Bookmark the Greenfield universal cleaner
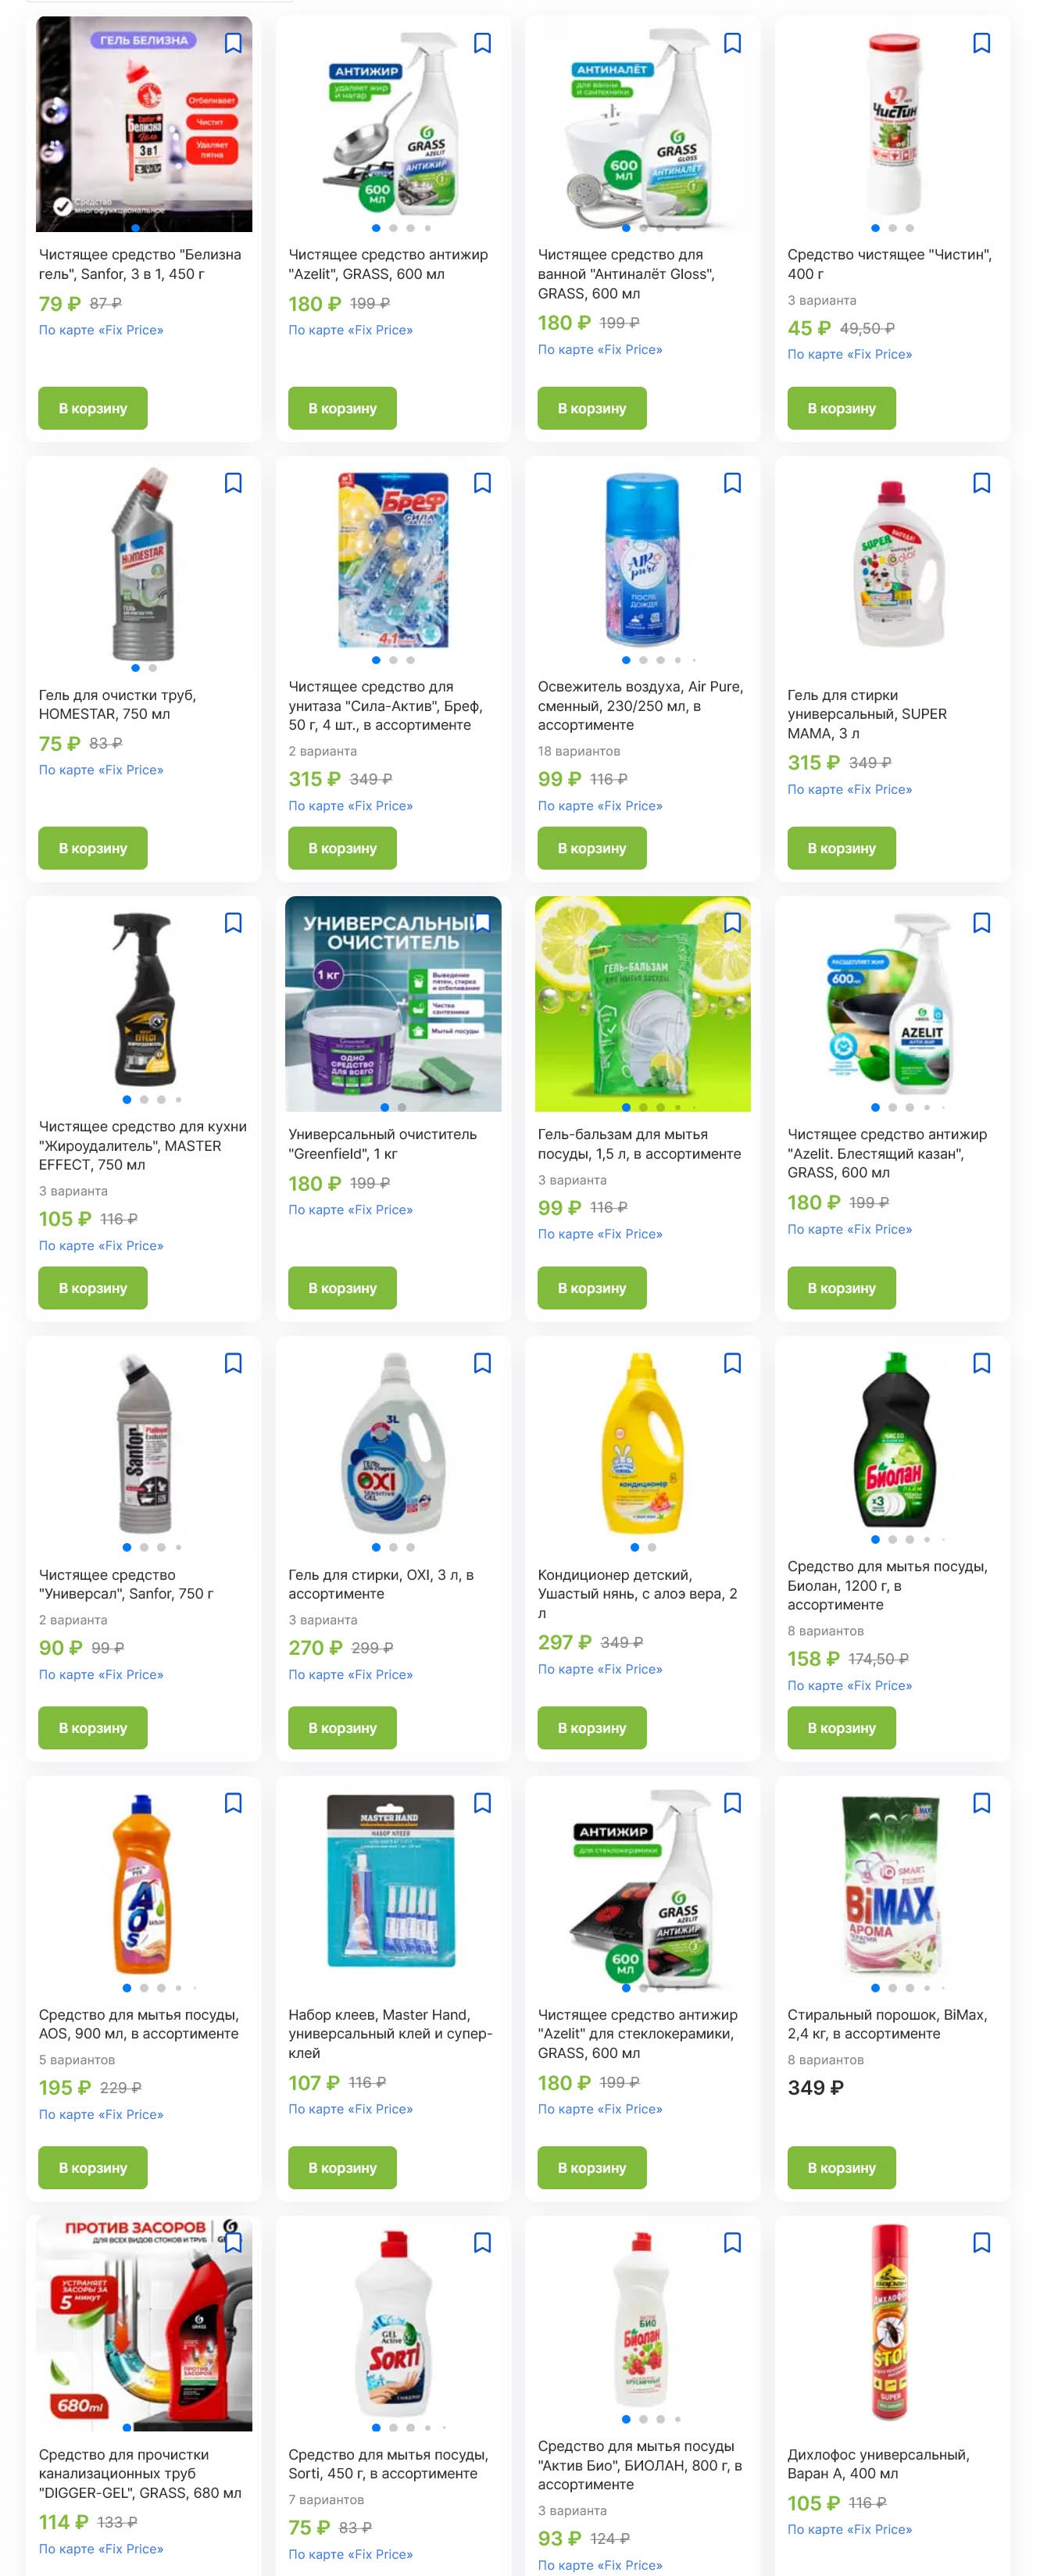Viewport: 1040px width, 2576px height. pyautogui.click(x=482, y=923)
